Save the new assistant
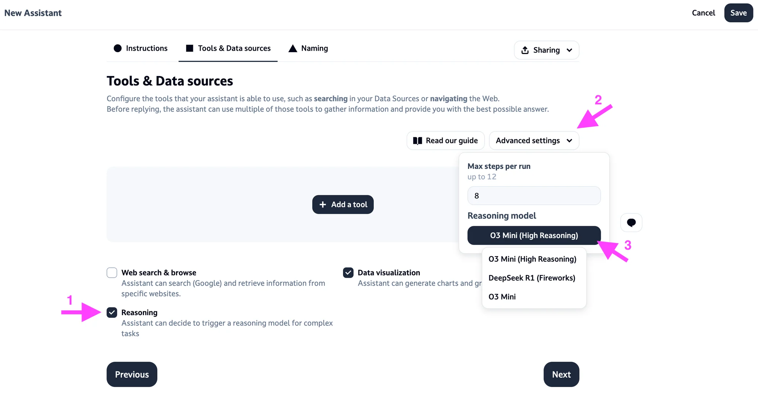The image size is (758, 398). [x=738, y=12]
